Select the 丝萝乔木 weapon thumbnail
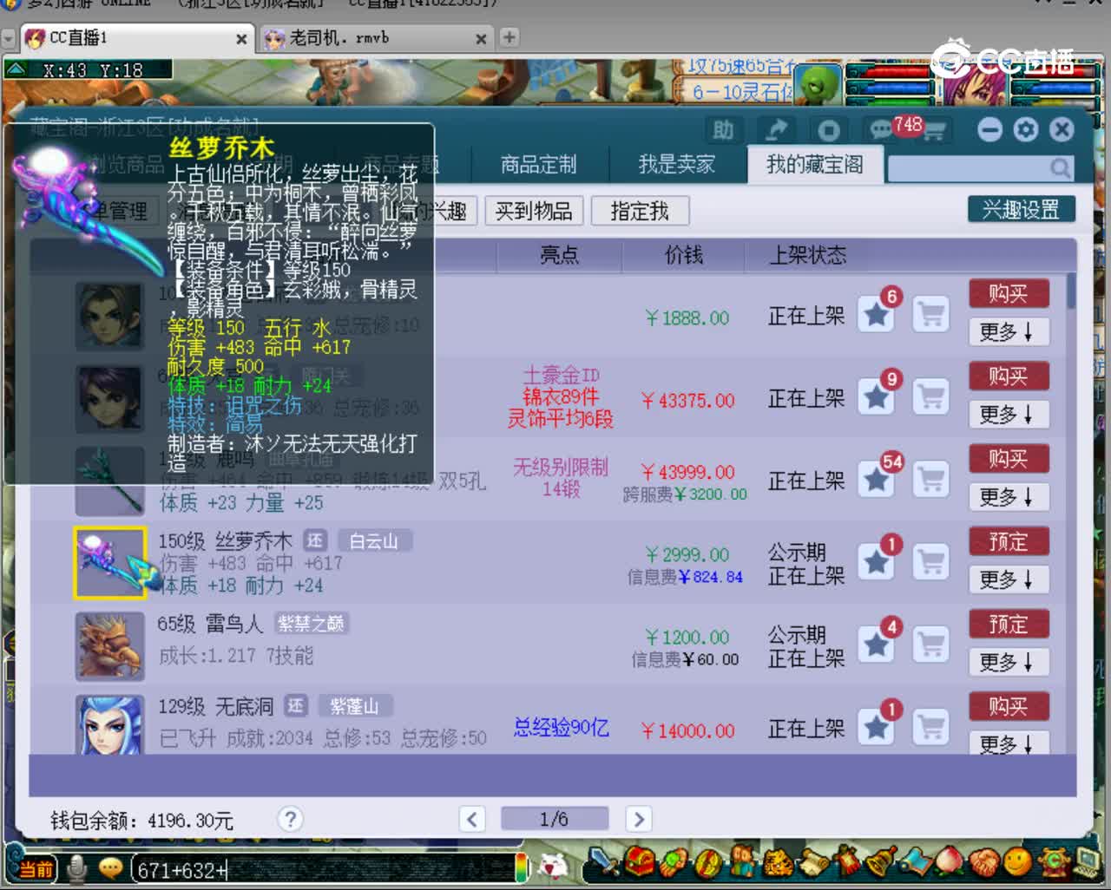 (110, 563)
